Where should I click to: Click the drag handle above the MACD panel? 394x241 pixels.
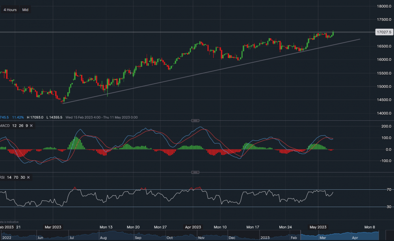click(195, 120)
